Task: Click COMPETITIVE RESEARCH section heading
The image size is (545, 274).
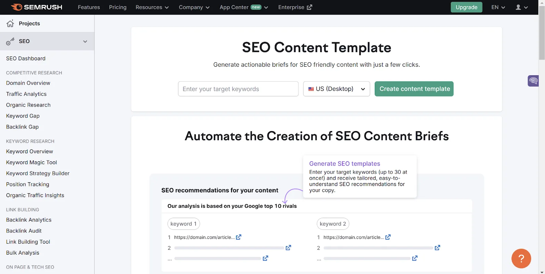Action: coord(34,73)
